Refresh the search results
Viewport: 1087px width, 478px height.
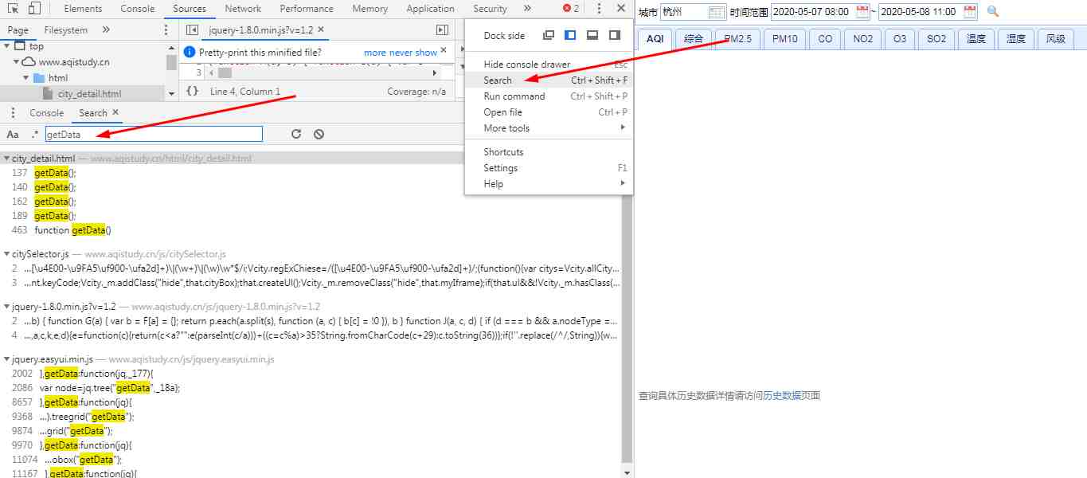(296, 134)
